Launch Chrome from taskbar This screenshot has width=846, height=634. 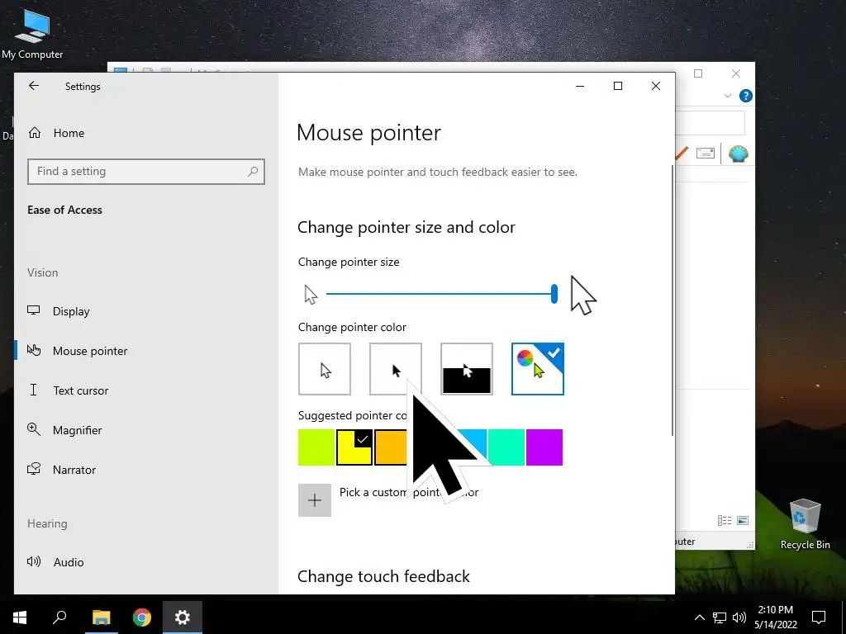142,617
